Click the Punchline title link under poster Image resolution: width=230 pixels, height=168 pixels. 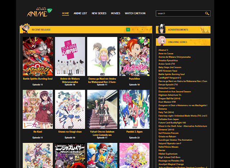(x=134, y=79)
